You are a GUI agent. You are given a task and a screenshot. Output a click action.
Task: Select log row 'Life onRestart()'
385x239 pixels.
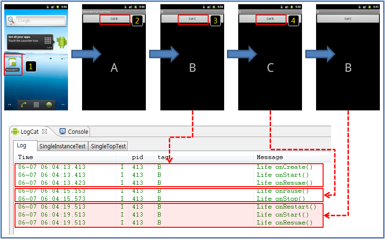pos(169,207)
